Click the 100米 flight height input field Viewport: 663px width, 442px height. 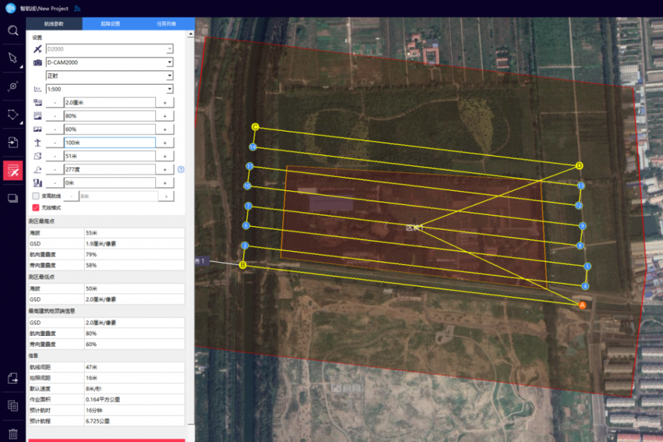pyautogui.click(x=109, y=142)
